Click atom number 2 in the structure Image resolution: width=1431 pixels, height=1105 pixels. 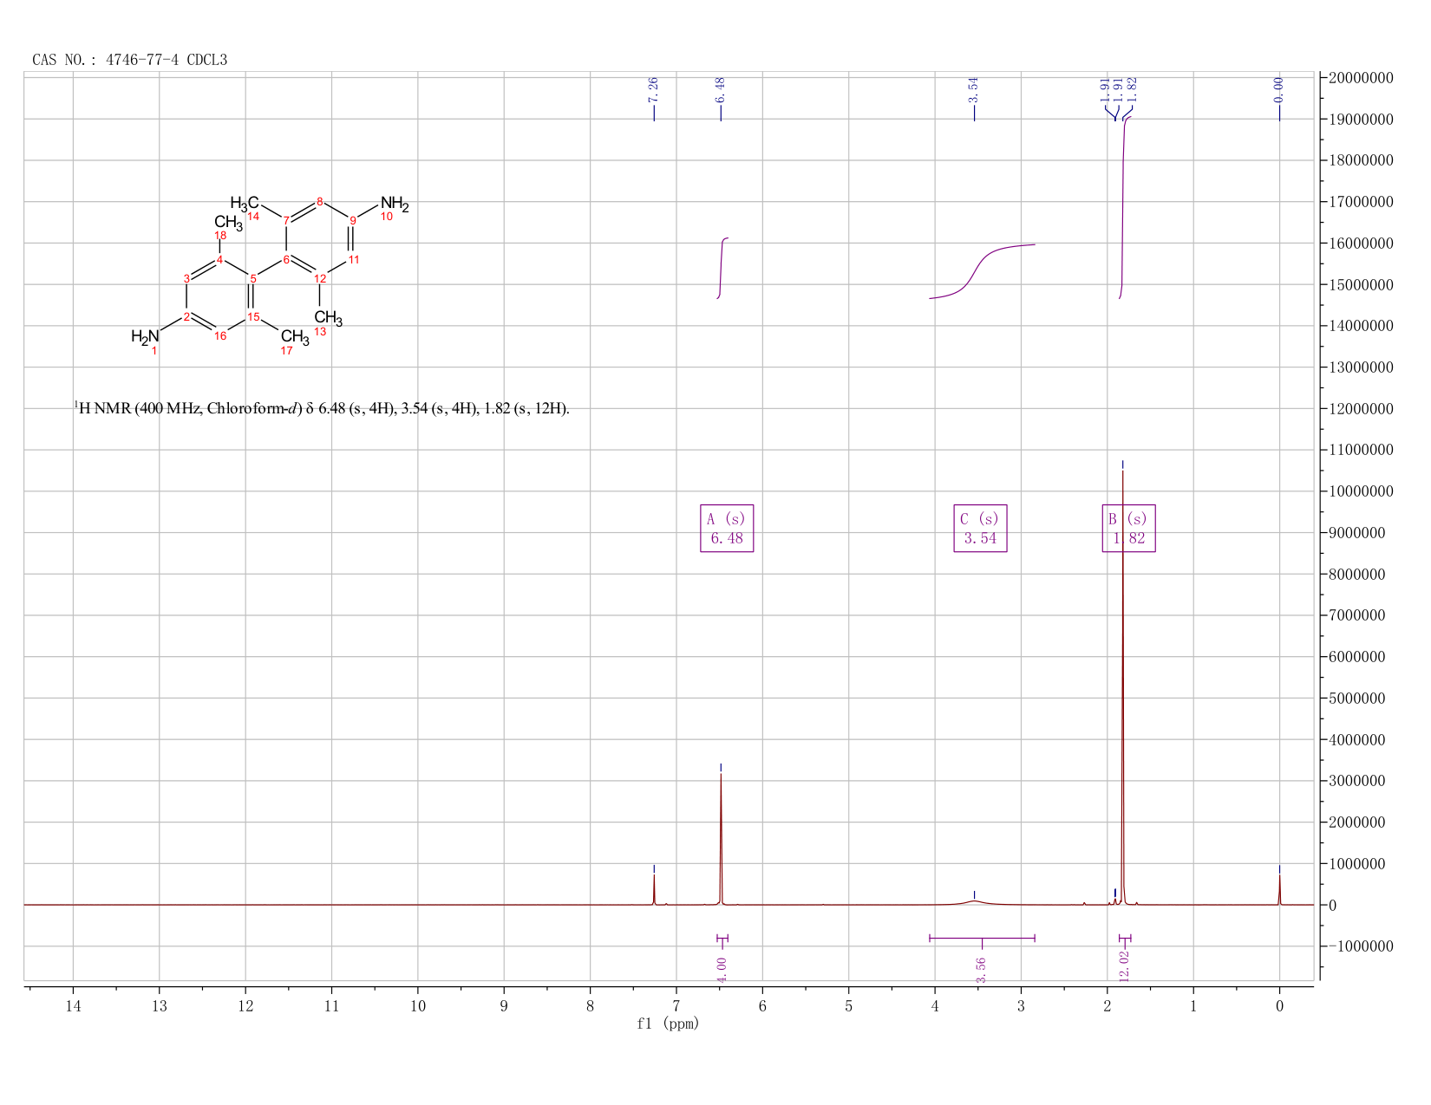click(x=186, y=315)
